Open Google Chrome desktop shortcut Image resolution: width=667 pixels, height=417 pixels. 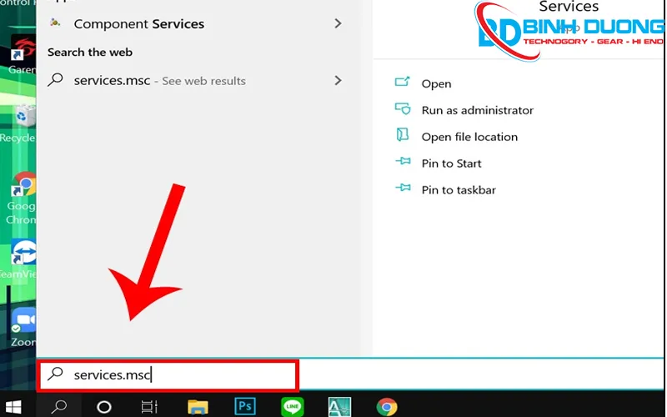pyautogui.click(x=23, y=198)
